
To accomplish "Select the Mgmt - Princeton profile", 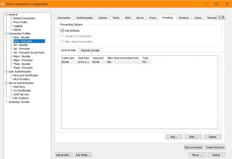I will (23, 60).
